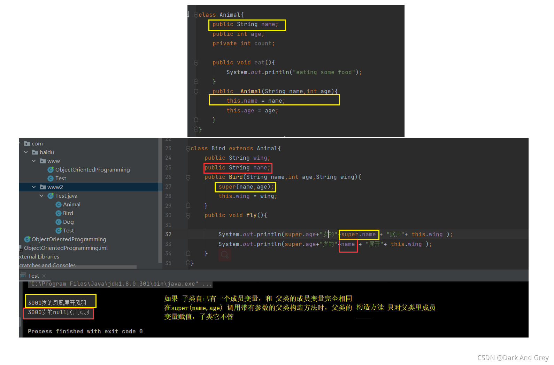Close the Test run tab
The height and width of the screenshot is (365, 554).
pyautogui.click(x=44, y=276)
